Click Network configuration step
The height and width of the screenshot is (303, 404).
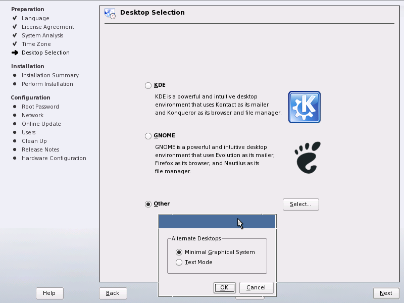pyautogui.click(x=32, y=115)
